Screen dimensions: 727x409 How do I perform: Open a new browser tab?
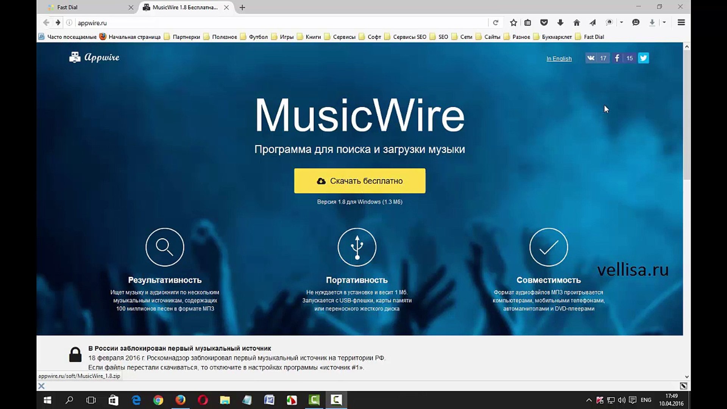[x=242, y=8]
